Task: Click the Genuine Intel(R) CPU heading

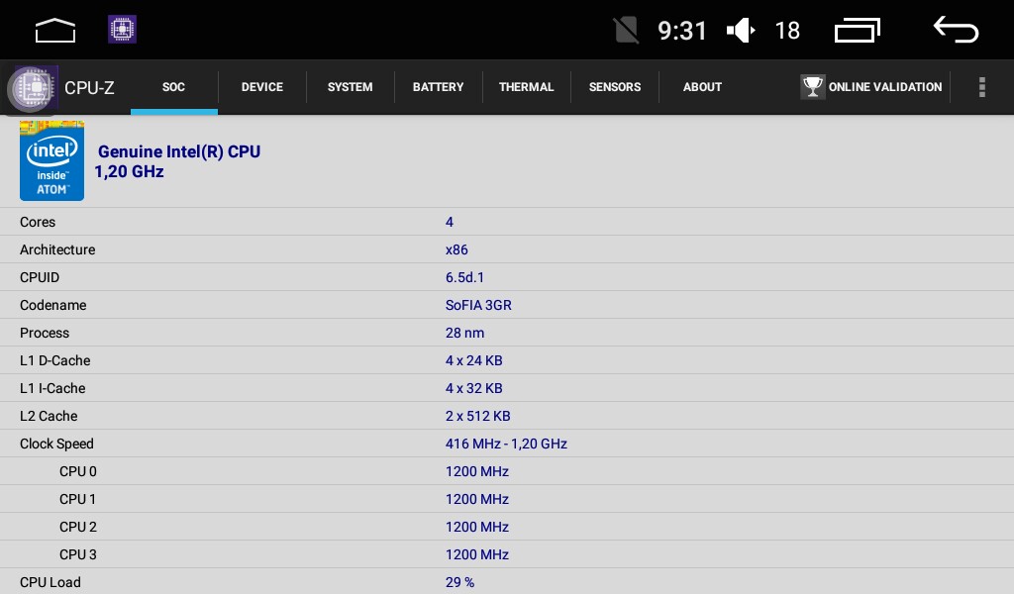Action: click(179, 151)
